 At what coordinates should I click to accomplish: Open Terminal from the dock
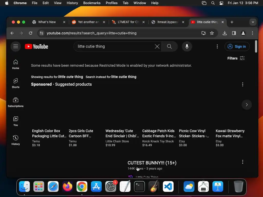tap(139, 186)
